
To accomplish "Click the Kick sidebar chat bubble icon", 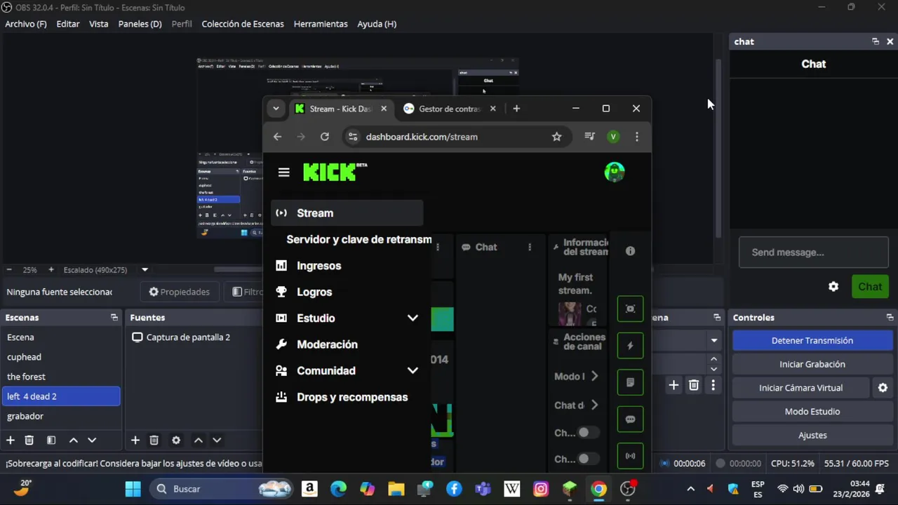I will coord(630,419).
